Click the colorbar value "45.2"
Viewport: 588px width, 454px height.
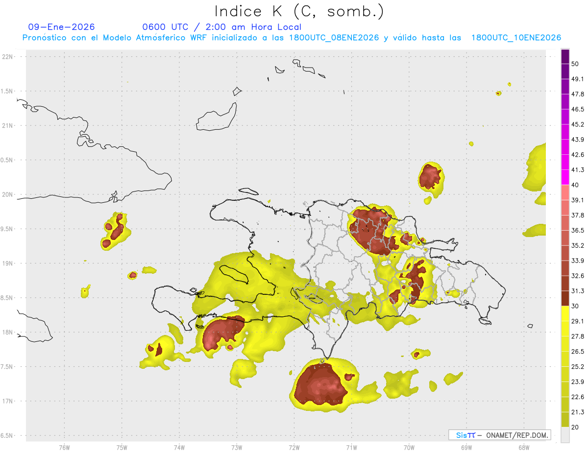(578, 124)
